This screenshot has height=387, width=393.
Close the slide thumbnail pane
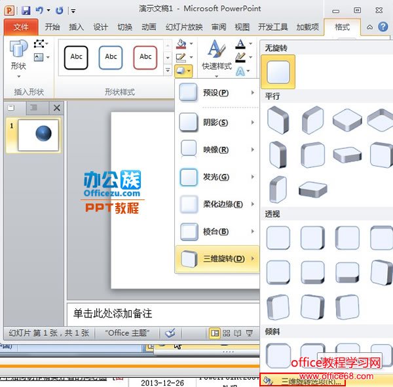(x=56, y=108)
